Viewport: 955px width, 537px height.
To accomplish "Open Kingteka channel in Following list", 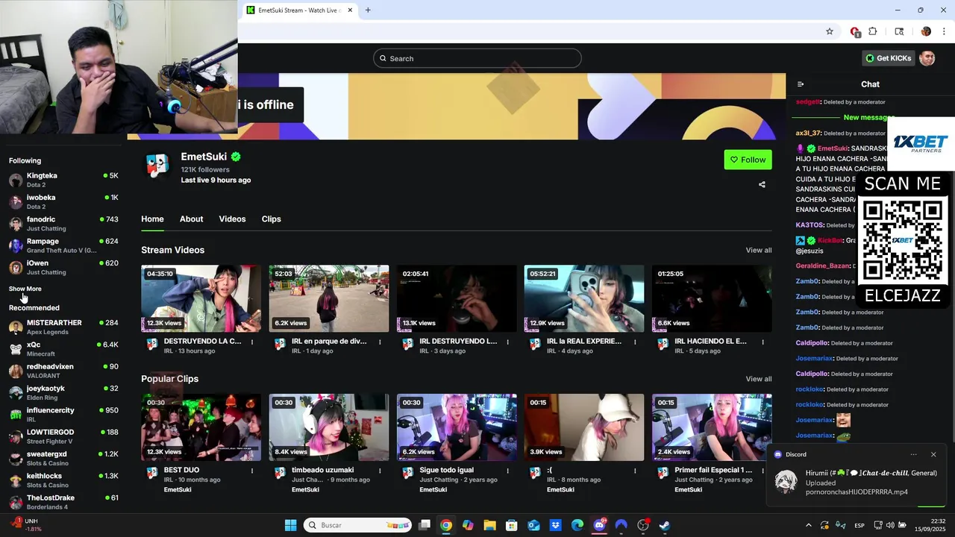I will [63, 180].
